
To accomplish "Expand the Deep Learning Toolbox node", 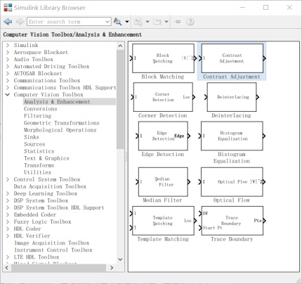I will tap(8, 193).
